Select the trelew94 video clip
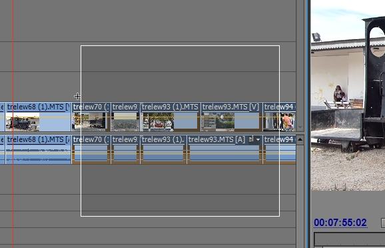This screenshot has height=248, width=385. [x=279, y=117]
